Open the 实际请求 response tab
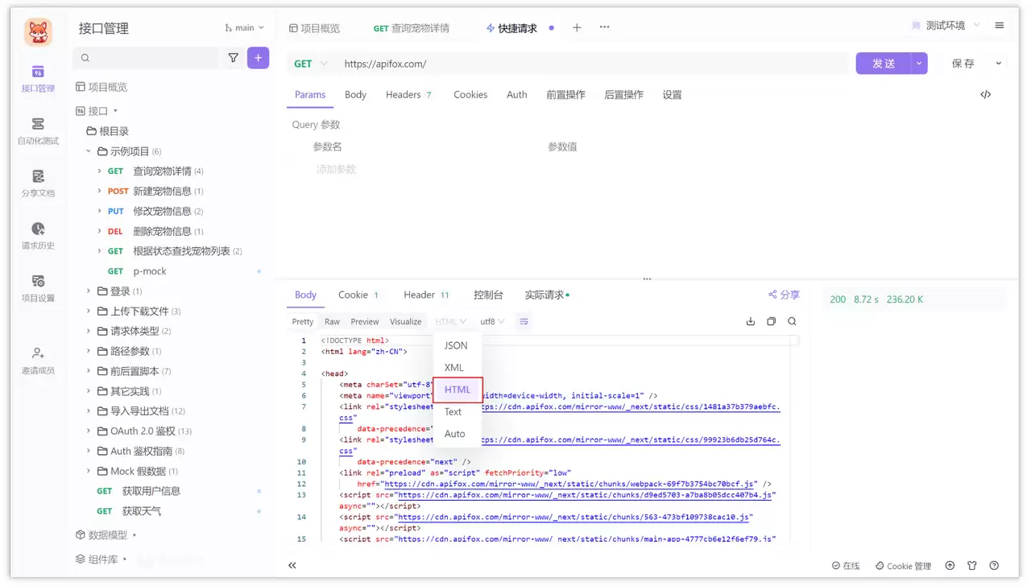Screen dimensions: 1031x586 547,295
